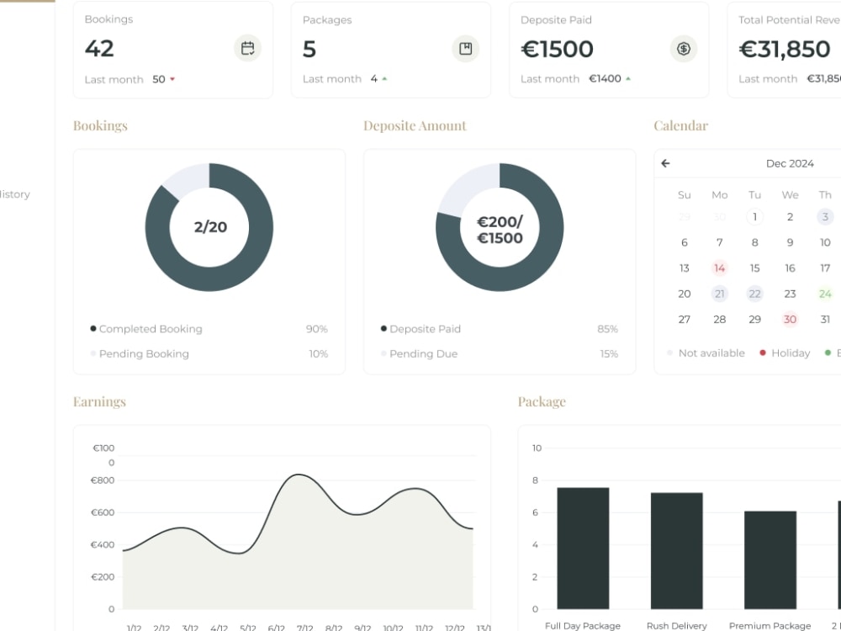Click the Full Day Package bar
The width and height of the screenshot is (841, 631).
click(583, 549)
